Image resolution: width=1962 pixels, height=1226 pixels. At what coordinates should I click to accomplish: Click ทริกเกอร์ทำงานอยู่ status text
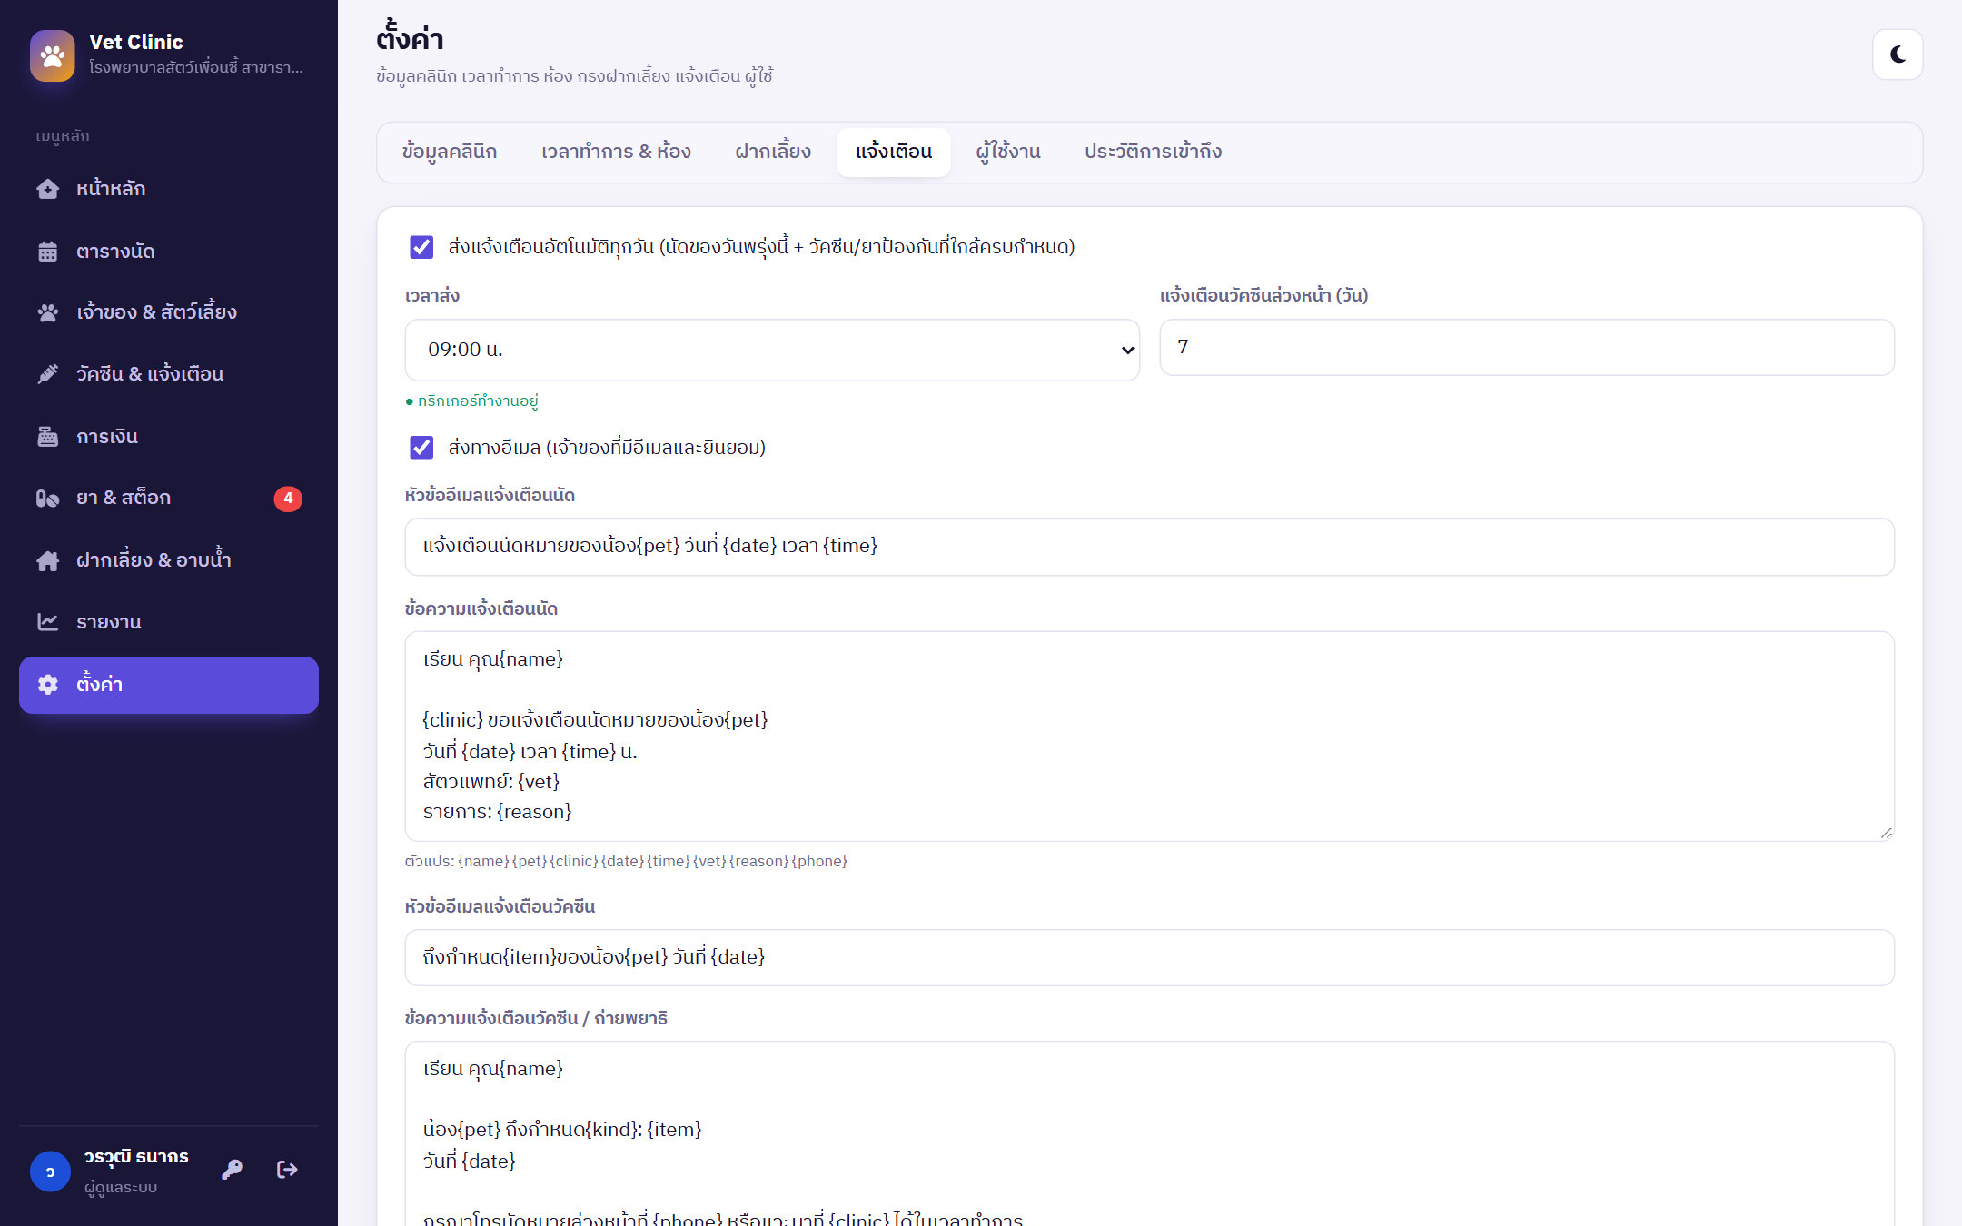471,400
